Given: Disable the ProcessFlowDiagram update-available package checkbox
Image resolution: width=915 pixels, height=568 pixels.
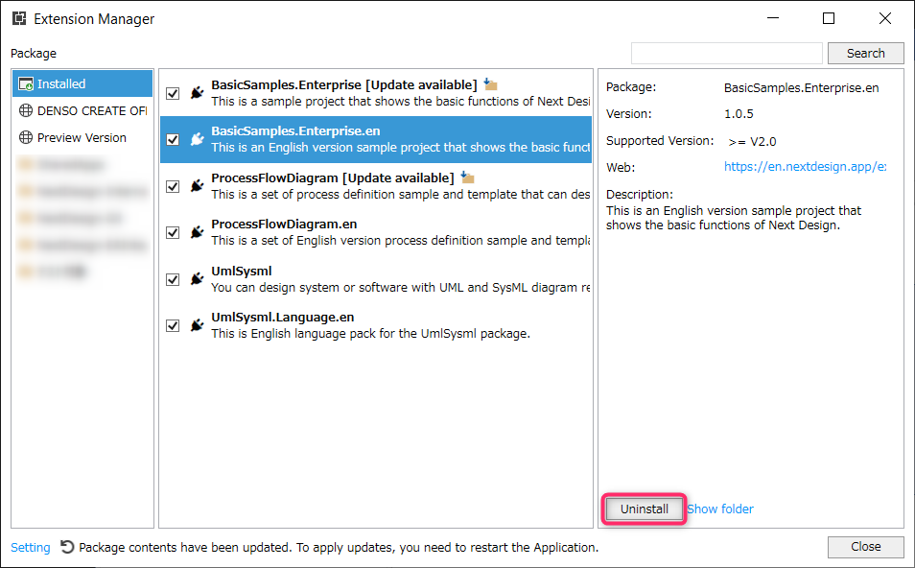Looking at the screenshot, I should click(x=173, y=186).
